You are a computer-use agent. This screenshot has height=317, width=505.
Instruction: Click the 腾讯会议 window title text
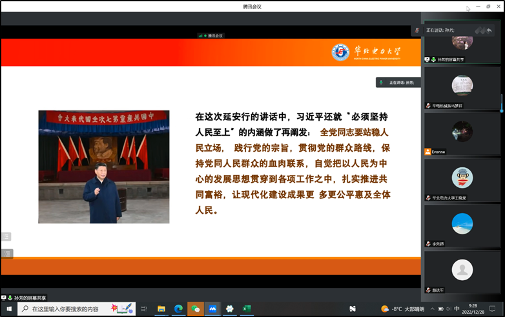(x=252, y=6)
